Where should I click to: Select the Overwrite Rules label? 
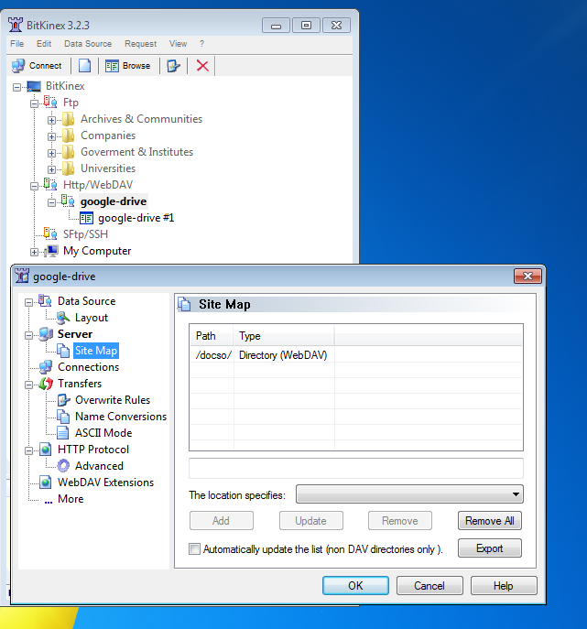click(113, 400)
